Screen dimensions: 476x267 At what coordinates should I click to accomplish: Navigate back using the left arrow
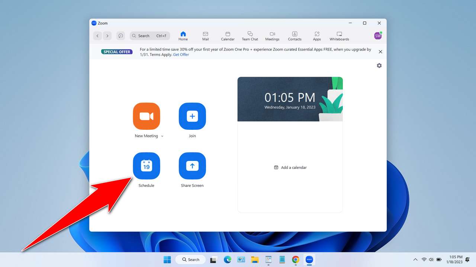coord(97,36)
